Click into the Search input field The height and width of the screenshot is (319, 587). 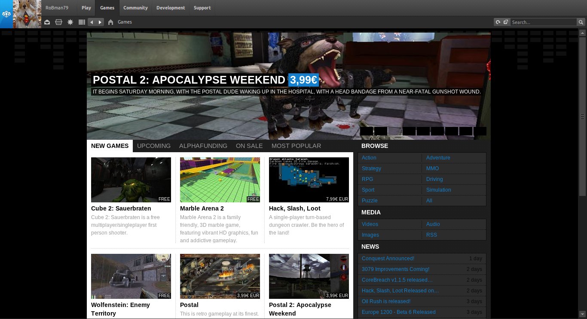pyautogui.click(x=543, y=22)
